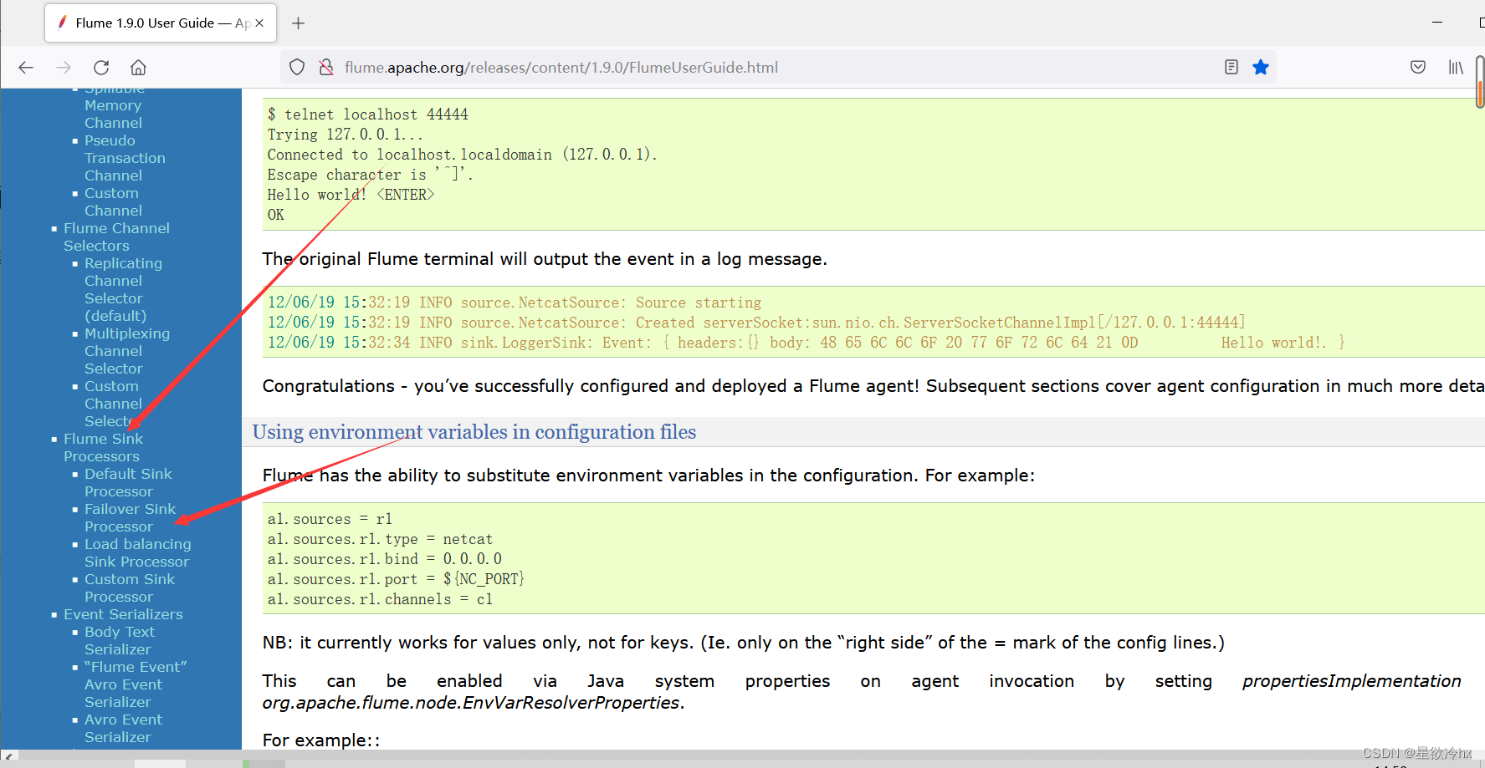
Task: Go to Flume Sink Processors section
Action: pyautogui.click(x=103, y=447)
